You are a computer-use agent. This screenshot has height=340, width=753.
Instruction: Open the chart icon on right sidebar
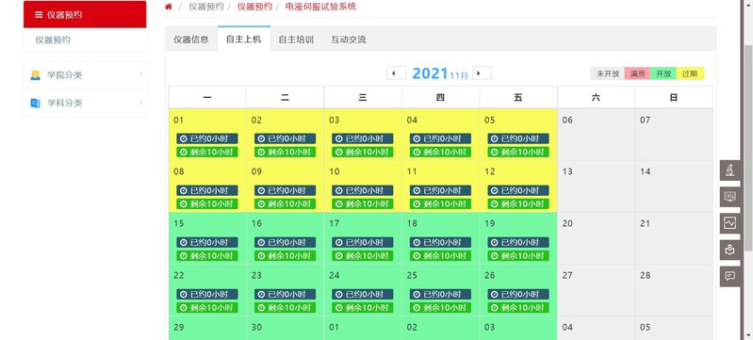click(x=729, y=223)
